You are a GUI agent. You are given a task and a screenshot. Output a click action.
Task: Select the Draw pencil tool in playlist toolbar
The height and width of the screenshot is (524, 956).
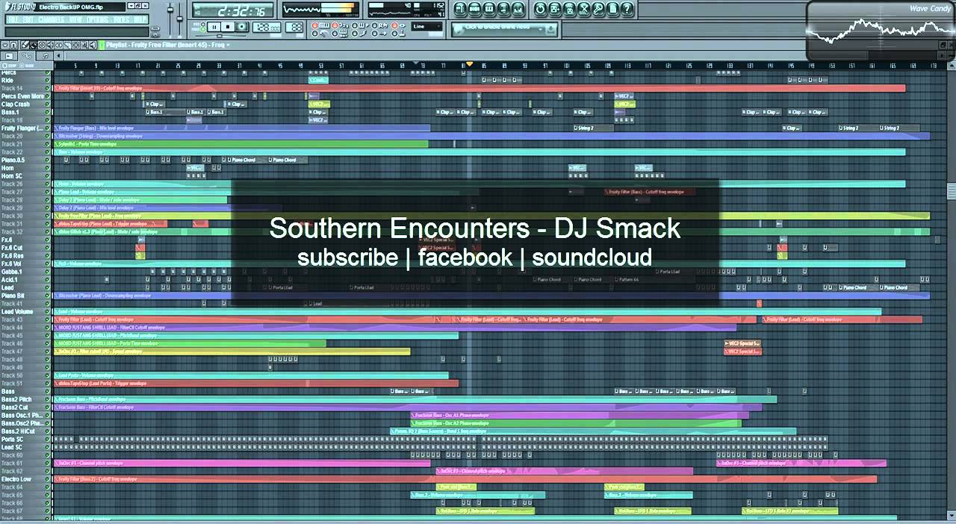tap(25, 45)
